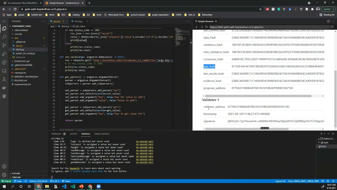Open new terminal dropdown arrow
This screenshot has width=337, height=190.
point(324,134)
